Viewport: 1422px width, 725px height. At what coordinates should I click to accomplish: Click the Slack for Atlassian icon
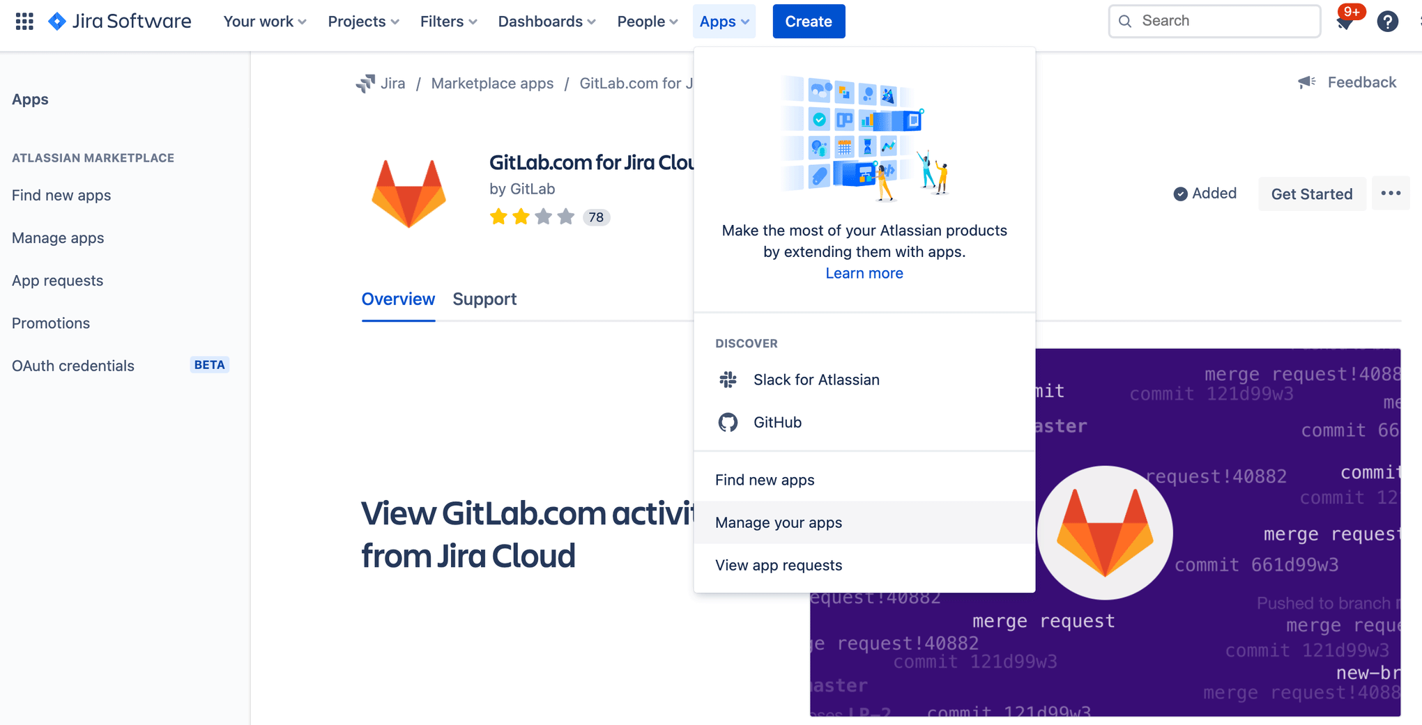pos(728,380)
